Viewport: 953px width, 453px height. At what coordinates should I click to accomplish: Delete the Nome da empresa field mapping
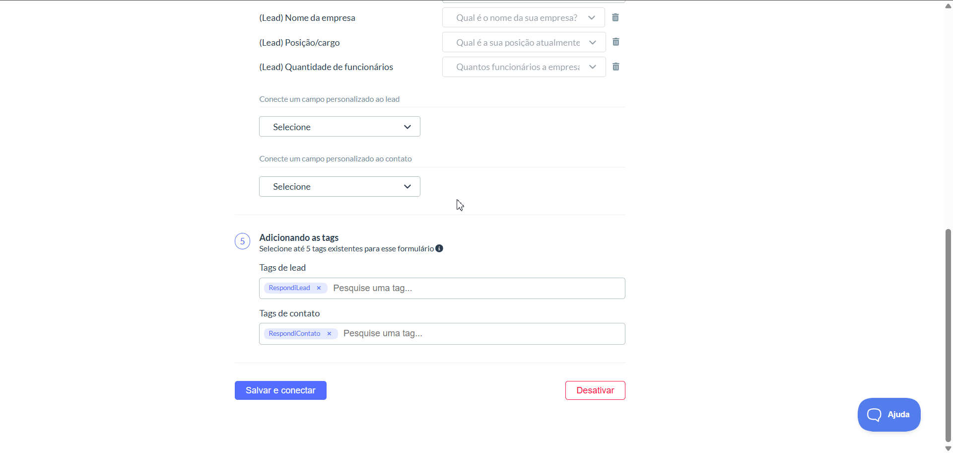point(615,17)
